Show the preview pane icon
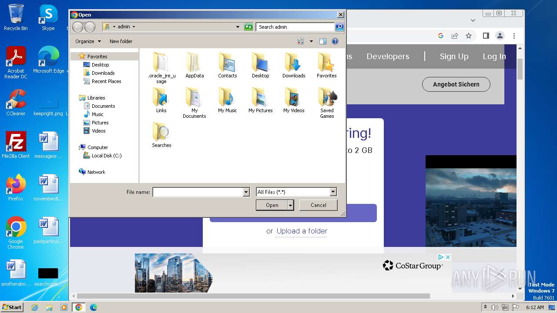The height and width of the screenshot is (313, 557). 323,41
